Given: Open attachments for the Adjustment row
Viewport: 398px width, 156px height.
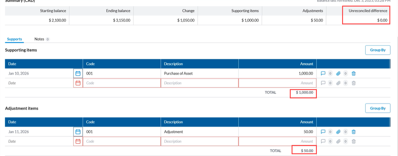Looking at the screenshot, I should click(338, 132).
